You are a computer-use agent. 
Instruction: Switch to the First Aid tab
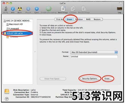(x=60, y=19)
